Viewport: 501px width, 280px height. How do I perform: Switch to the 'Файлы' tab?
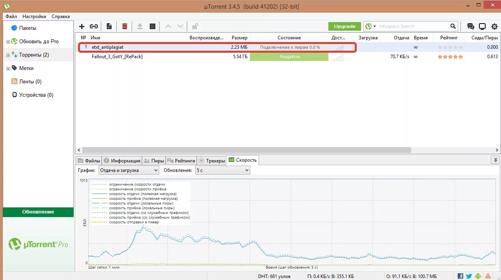point(89,160)
